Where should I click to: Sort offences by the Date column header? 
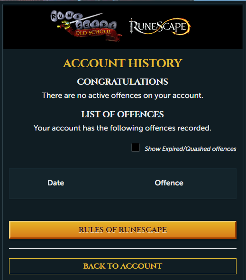pyautogui.click(x=56, y=183)
